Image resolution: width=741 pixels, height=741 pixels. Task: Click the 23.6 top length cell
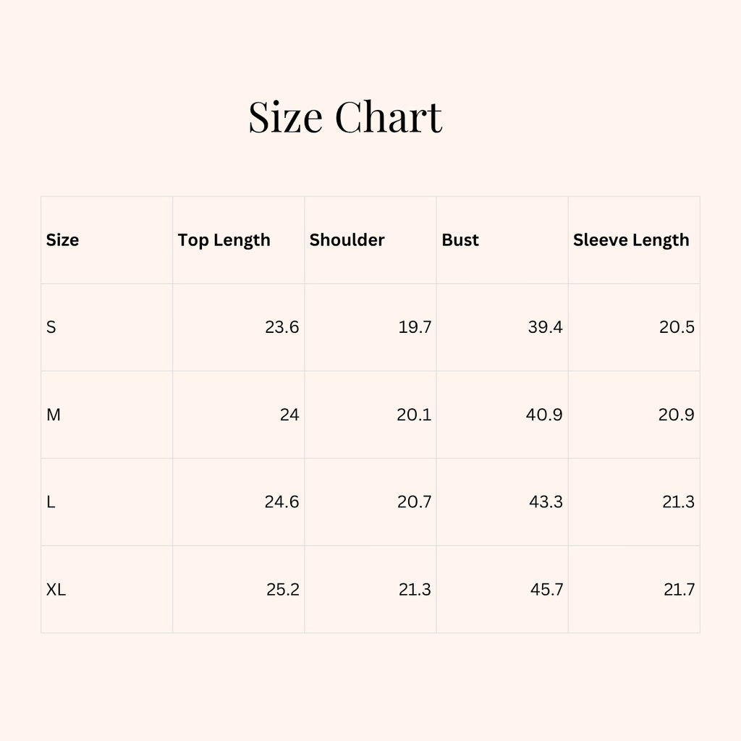[x=281, y=327]
